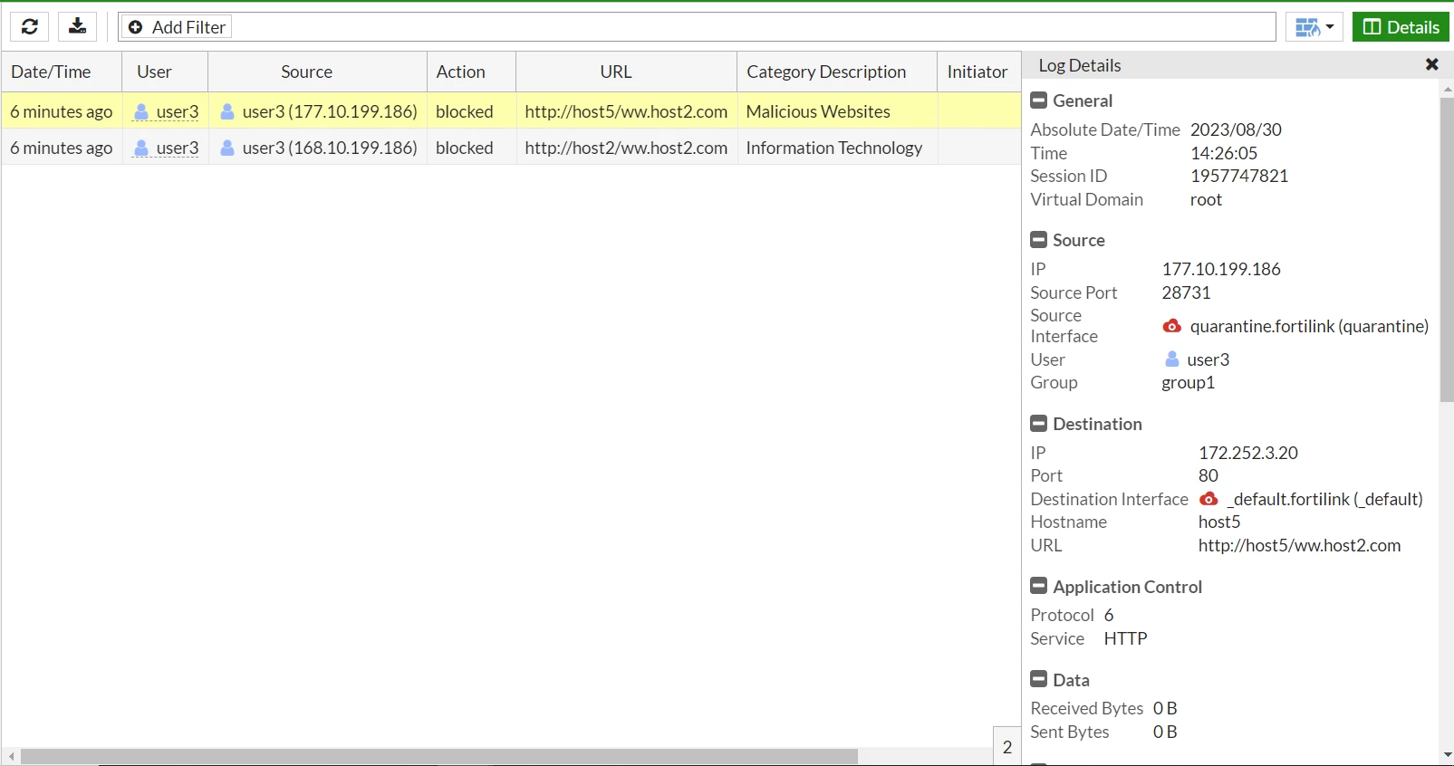Click the left arrow of the horizontal scrollbar
Viewport: 1454px width, 766px height.
tap(11, 756)
